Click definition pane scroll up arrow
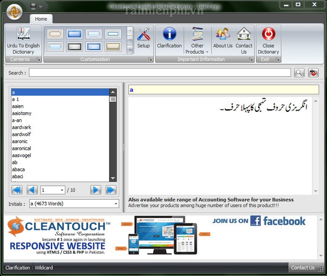 pos(315,101)
